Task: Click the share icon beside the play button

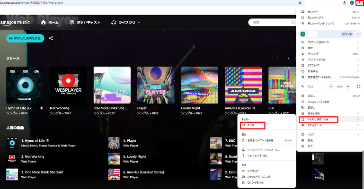Action: 51,38
